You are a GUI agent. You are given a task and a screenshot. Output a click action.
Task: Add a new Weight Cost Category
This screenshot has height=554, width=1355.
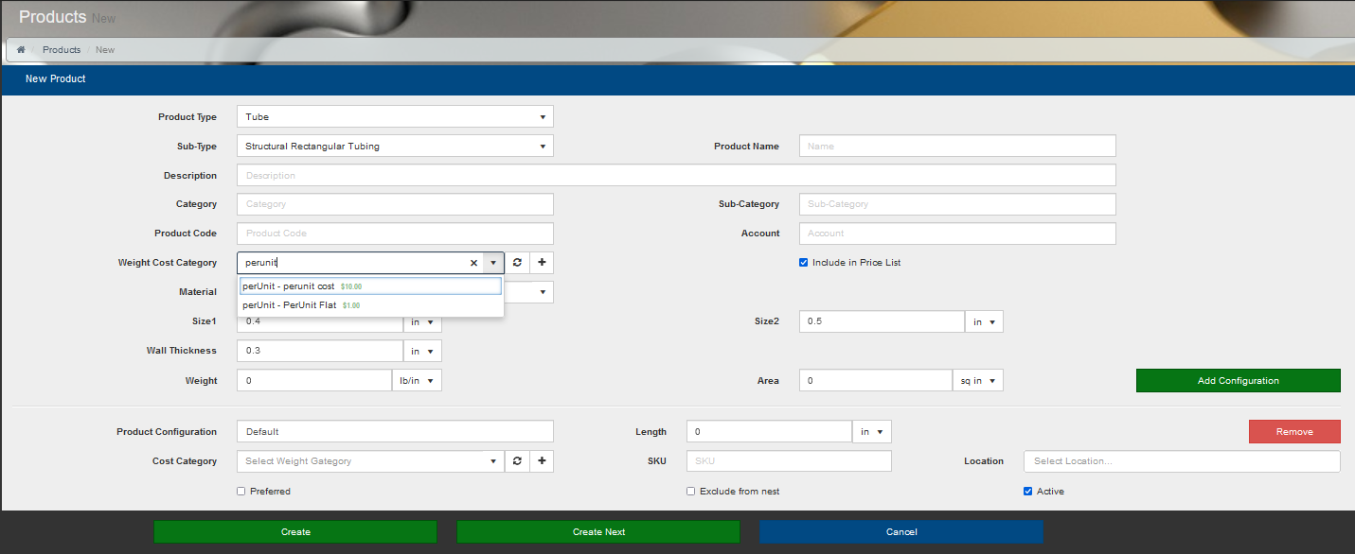(x=542, y=263)
